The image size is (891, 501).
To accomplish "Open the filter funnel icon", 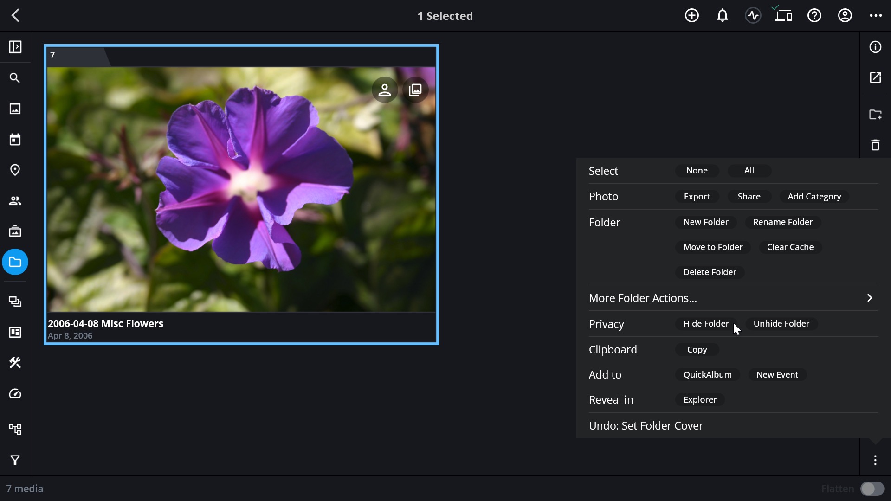I will tap(15, 460).
